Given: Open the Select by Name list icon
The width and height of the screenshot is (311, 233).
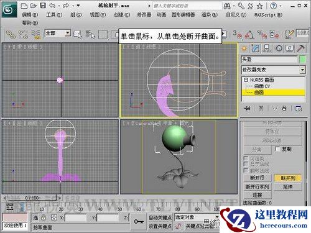Looking at the screenshot, I should coord(90,34).
